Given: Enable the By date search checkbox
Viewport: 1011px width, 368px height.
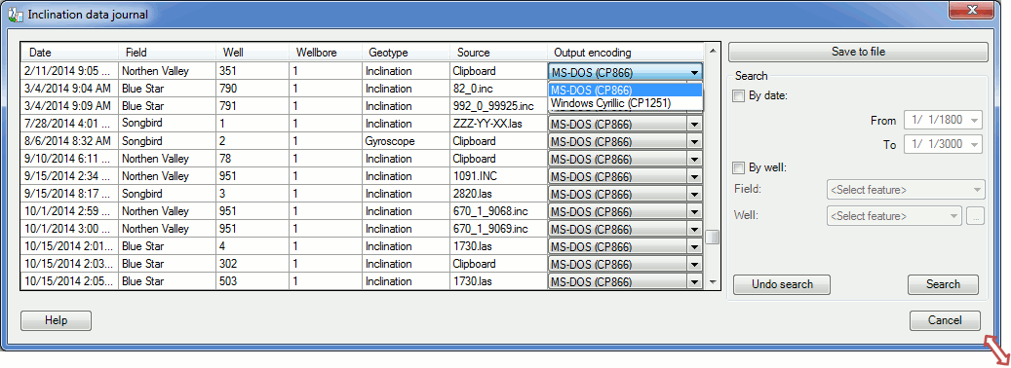Looking at the screenshot, I should click(x=739, y=96).
